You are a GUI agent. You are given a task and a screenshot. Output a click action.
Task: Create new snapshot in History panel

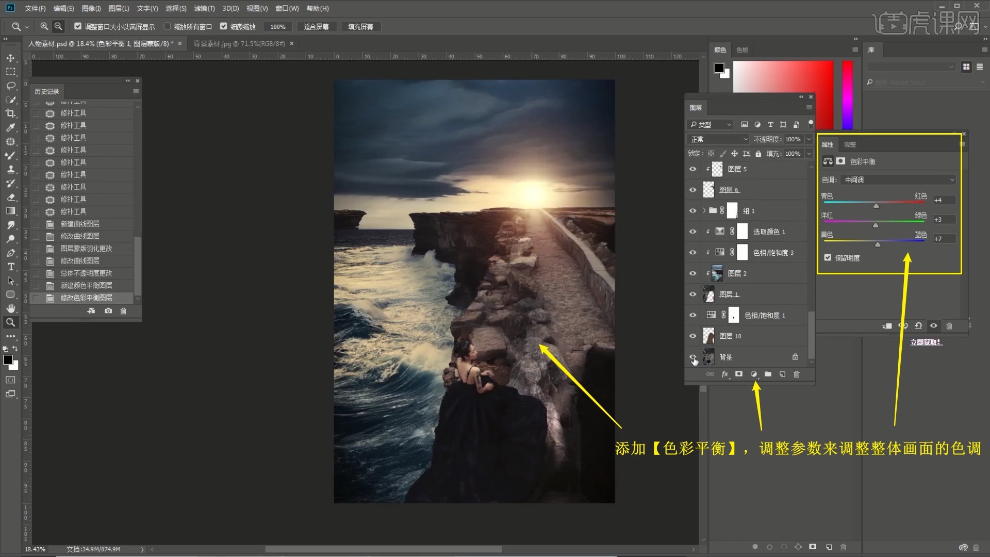[x=108, y=311]
